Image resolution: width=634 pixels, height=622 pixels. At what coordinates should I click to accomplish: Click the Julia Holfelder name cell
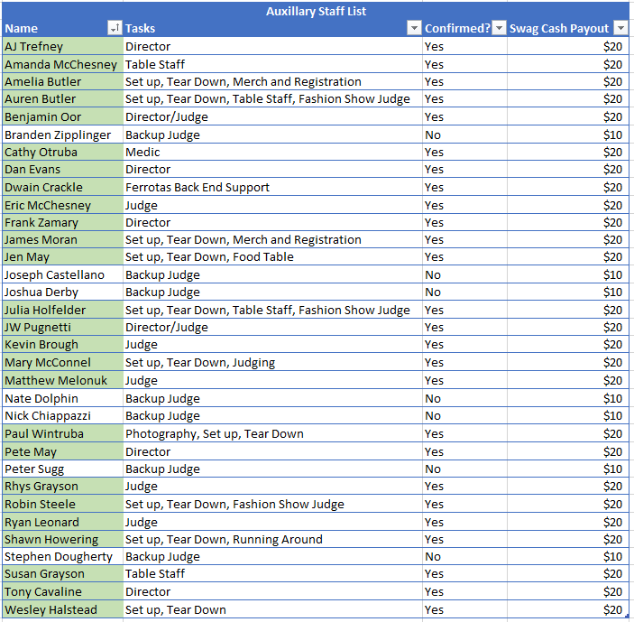click(62, 310)
